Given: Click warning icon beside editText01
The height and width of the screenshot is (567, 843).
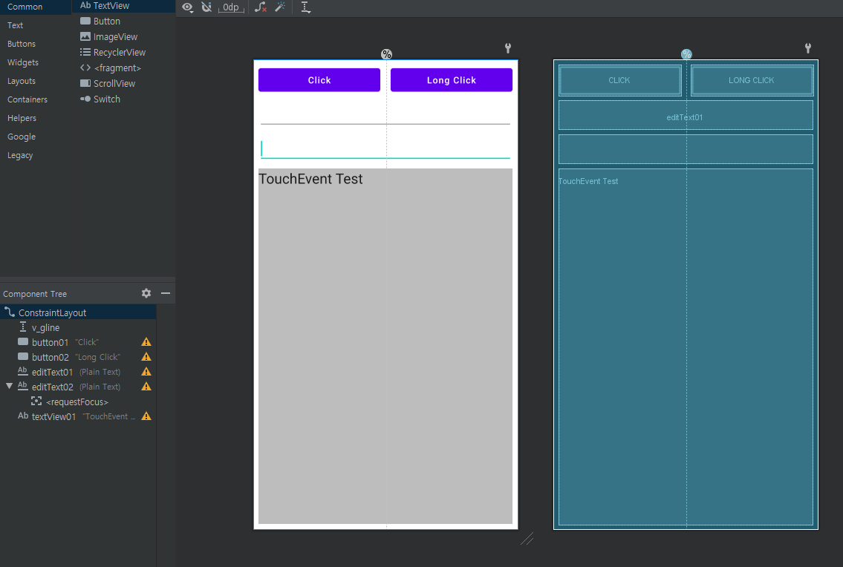Looking at the screenshot, I should (x=146, y=371).
